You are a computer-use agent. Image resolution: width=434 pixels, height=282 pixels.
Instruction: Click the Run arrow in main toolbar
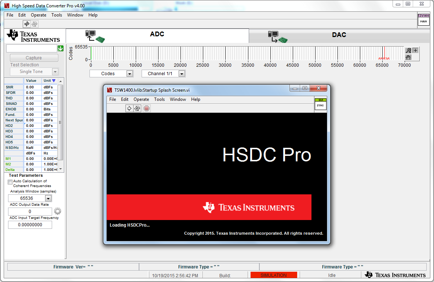26,24
